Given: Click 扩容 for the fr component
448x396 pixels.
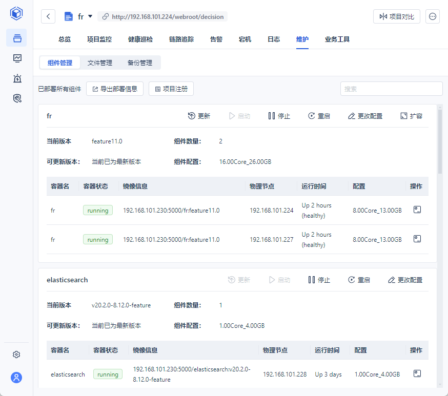Looking at the screenshot, I should 411,116.
